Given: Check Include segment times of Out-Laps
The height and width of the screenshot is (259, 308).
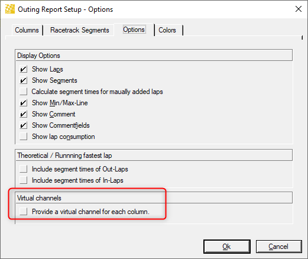Looking at the screenshot, I should [24, 169].
